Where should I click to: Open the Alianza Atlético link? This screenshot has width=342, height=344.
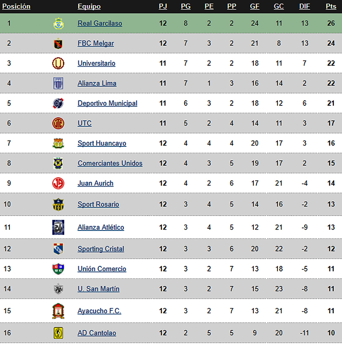(x=100, y=227)
